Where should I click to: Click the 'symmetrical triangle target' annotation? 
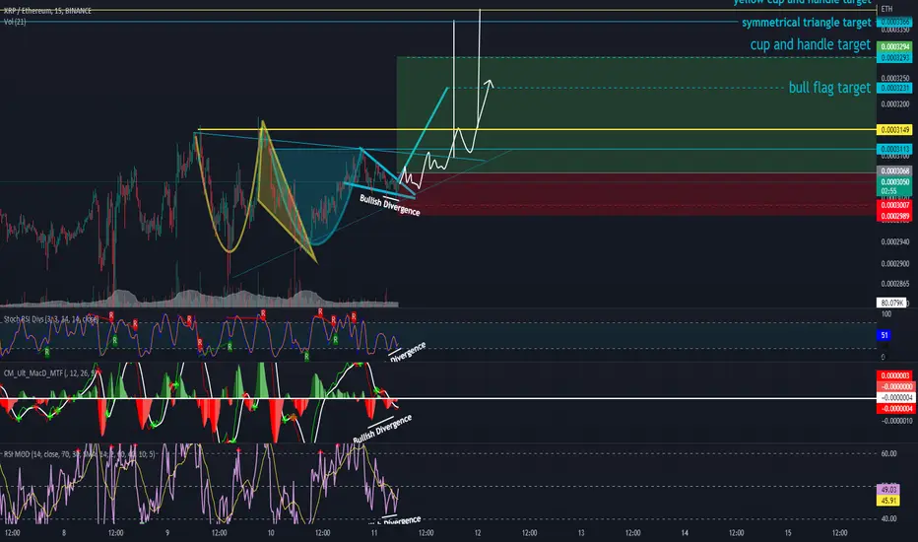(x=806, y=23)
